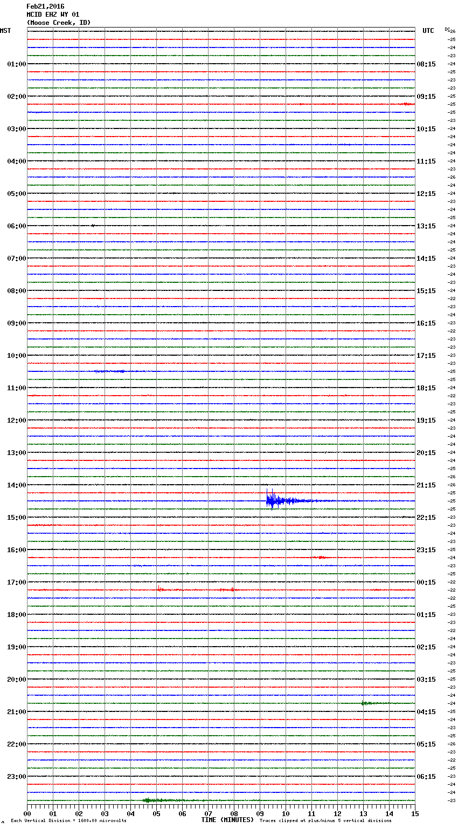Click the 03 minute axis label
Screen dimensions: 458x828
105,813
